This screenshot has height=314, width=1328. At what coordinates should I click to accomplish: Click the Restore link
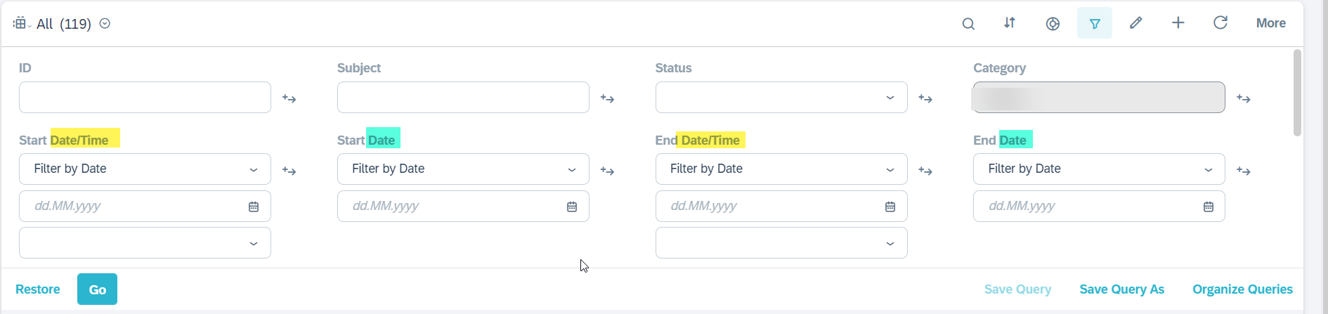pyautogui.click(x=38, y=289)
